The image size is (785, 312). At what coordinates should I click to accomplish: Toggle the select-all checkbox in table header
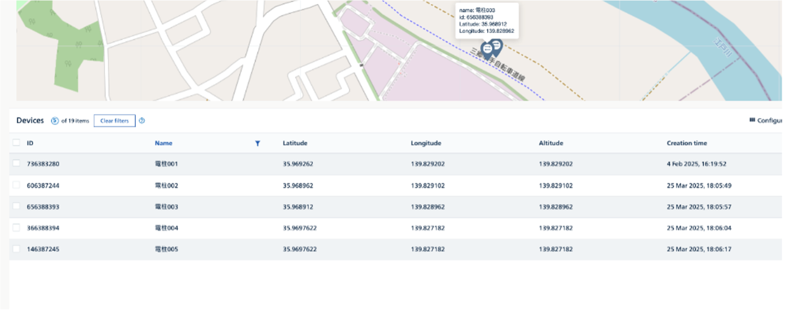pos(16,143)
